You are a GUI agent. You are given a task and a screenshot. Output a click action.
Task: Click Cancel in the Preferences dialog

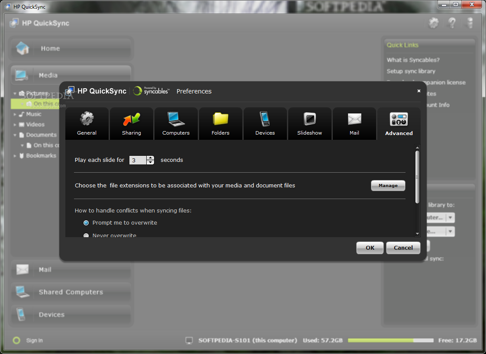(x=403, y=248)
